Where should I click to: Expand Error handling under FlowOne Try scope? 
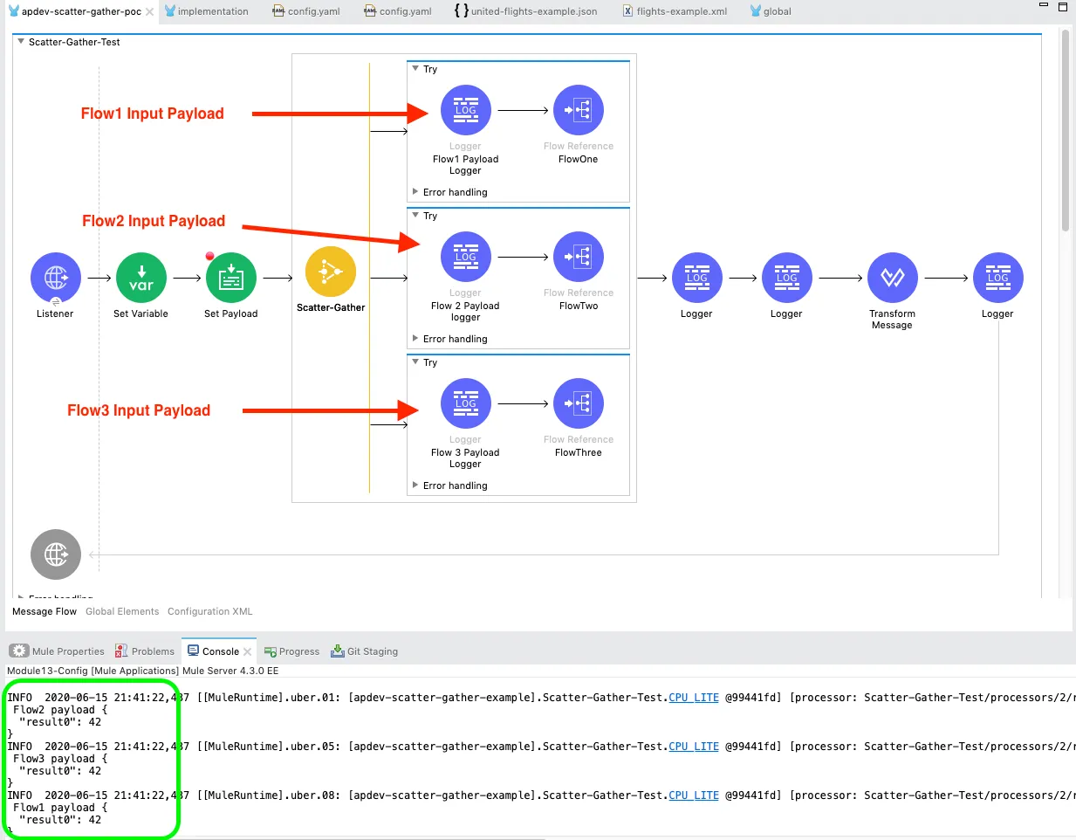(x=415, y=191)
